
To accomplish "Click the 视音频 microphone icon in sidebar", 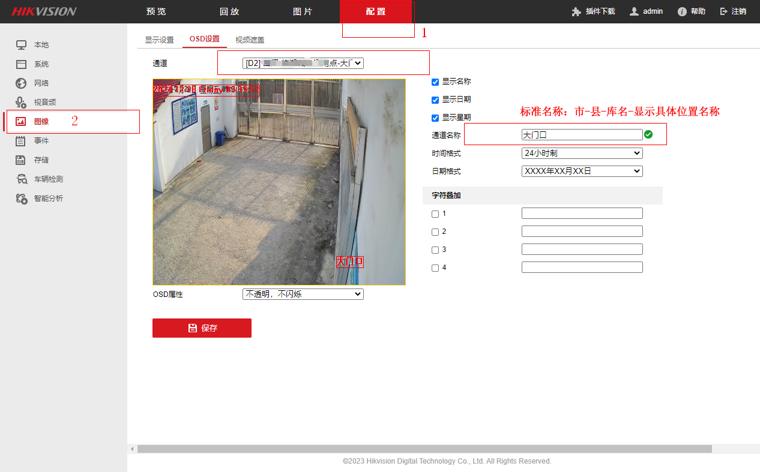I will pos(21,103).
